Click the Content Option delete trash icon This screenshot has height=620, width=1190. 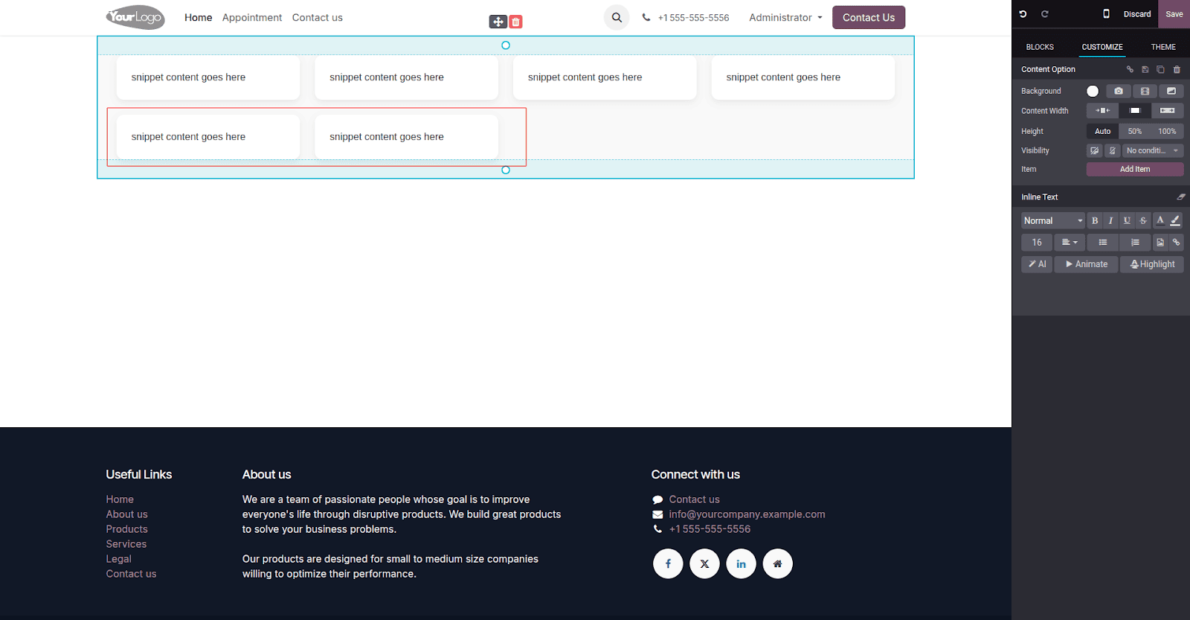coord(1177,69)
